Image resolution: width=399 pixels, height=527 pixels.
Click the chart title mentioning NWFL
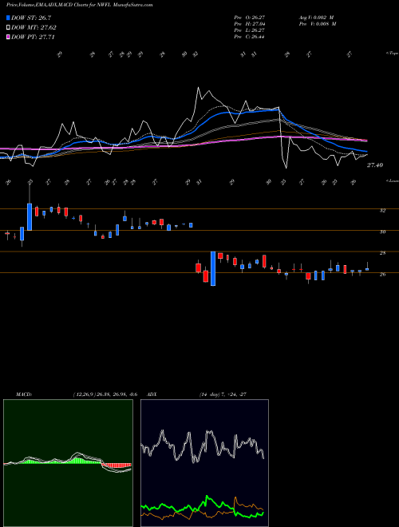79,5
